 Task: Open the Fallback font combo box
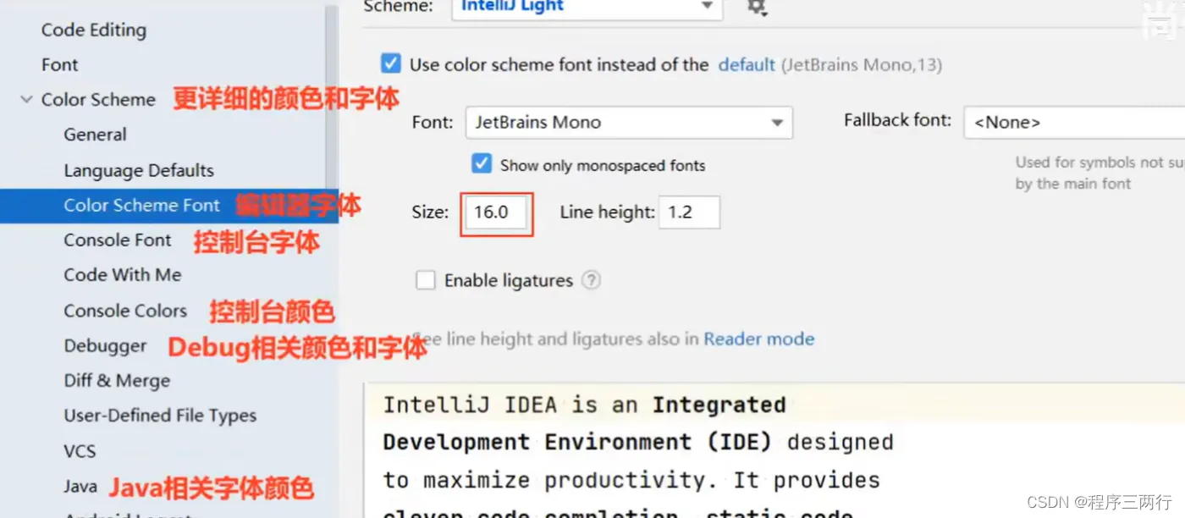(x=1074, y=123)
